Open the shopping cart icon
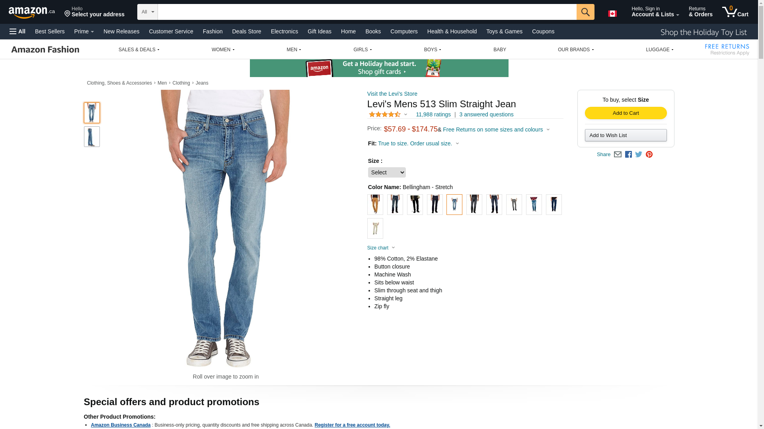The width and height of the screenshot is (764, 429). pos(735,12)
